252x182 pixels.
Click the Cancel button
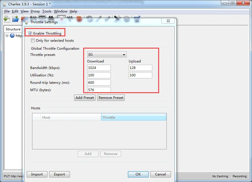[x=161, y=174]
